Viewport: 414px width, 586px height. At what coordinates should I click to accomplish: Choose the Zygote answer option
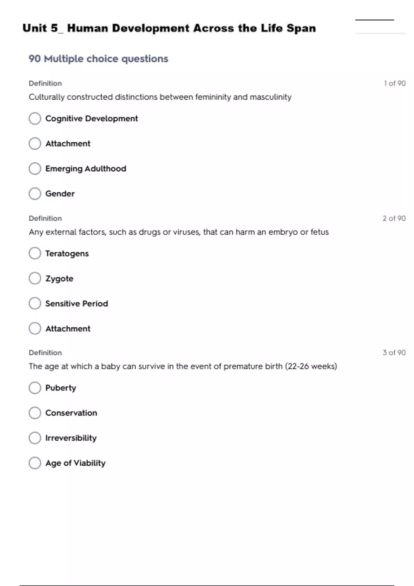[35, 278]
